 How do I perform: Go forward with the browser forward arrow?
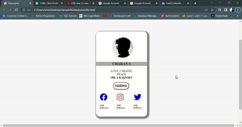pos(10,10)
